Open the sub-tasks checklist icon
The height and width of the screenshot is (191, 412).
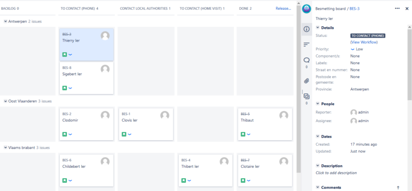[x=306, y=96]
